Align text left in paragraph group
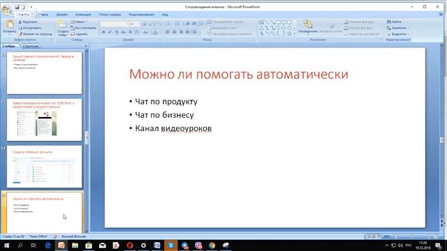The image size is (447, 251). tap(168, 32)
